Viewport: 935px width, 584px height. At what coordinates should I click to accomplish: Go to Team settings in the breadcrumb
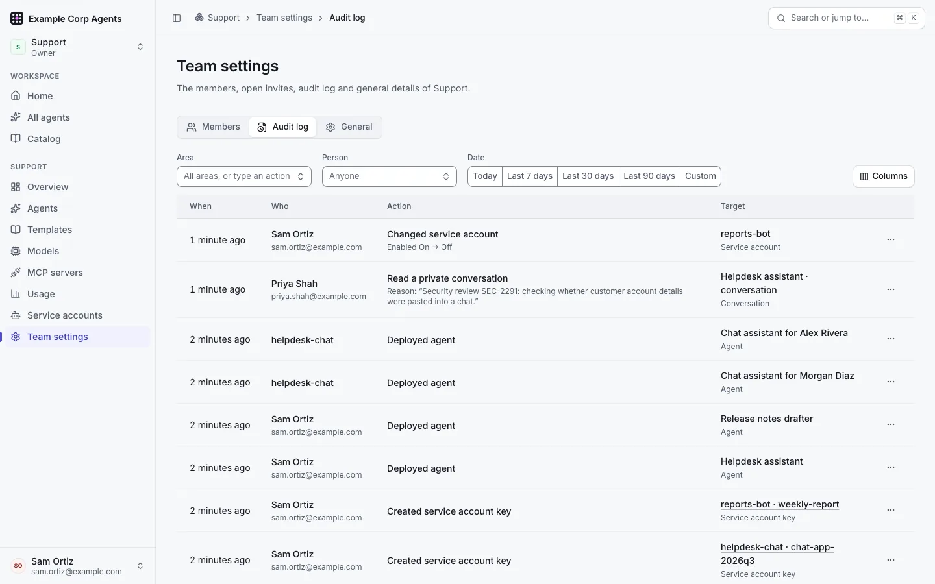coord(284,18)
